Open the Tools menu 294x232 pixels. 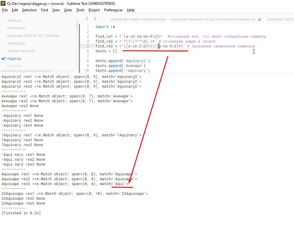[80, 10]
